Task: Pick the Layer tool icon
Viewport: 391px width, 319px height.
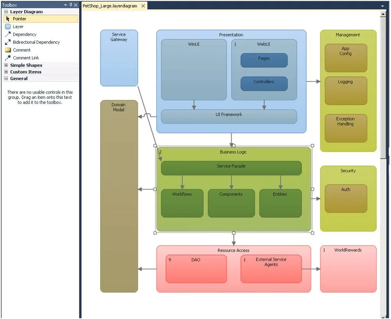Action: pos(8,27)
